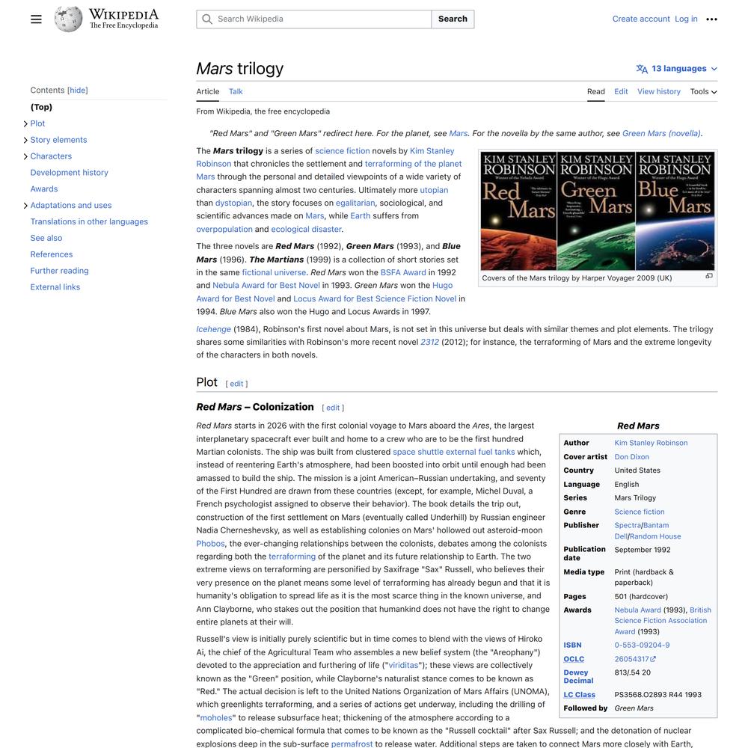Click the OCLC external link icon
The width and height of the screenshot is (748, 748).
653,659
